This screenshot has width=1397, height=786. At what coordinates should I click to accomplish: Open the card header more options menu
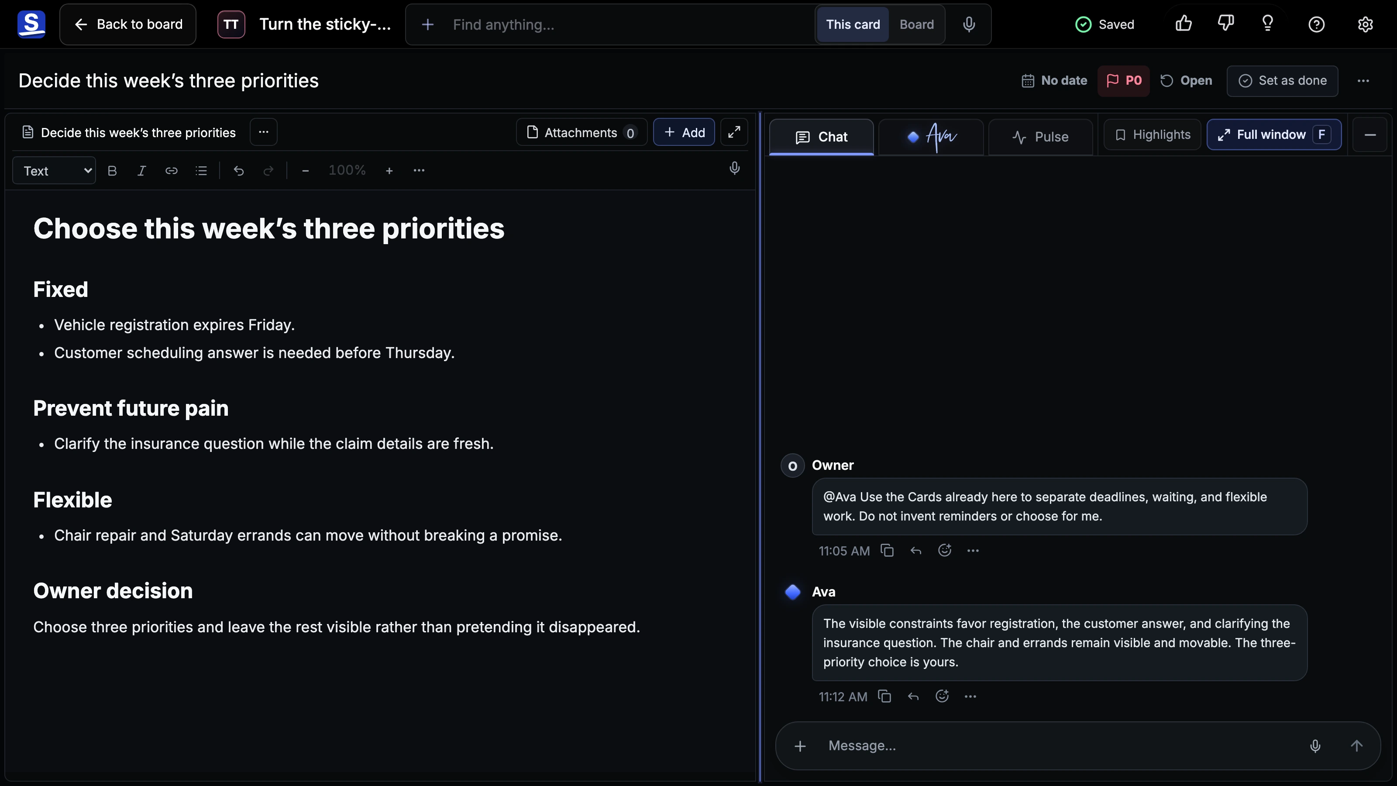[x=1363, y=81]
